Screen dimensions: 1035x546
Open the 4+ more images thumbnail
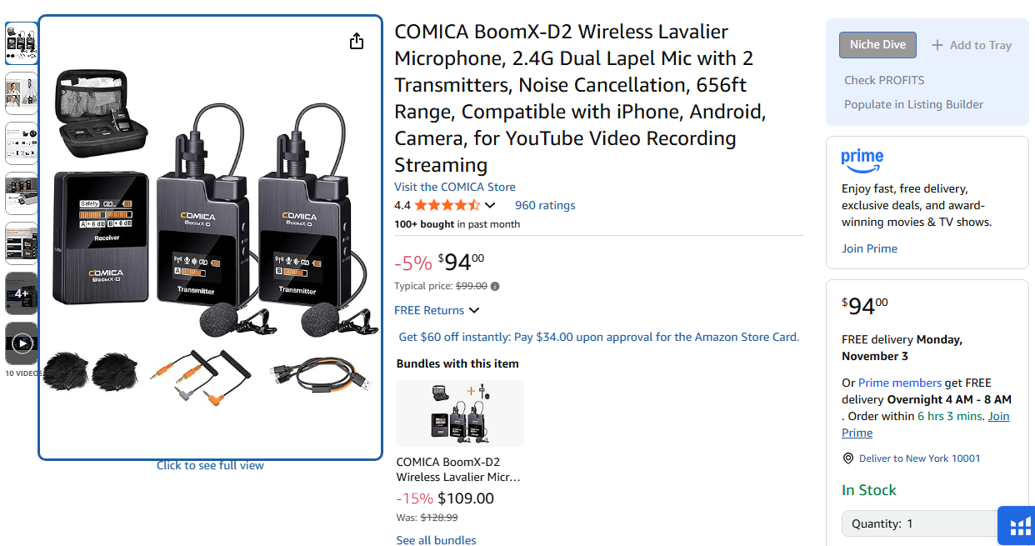[22, 293]
